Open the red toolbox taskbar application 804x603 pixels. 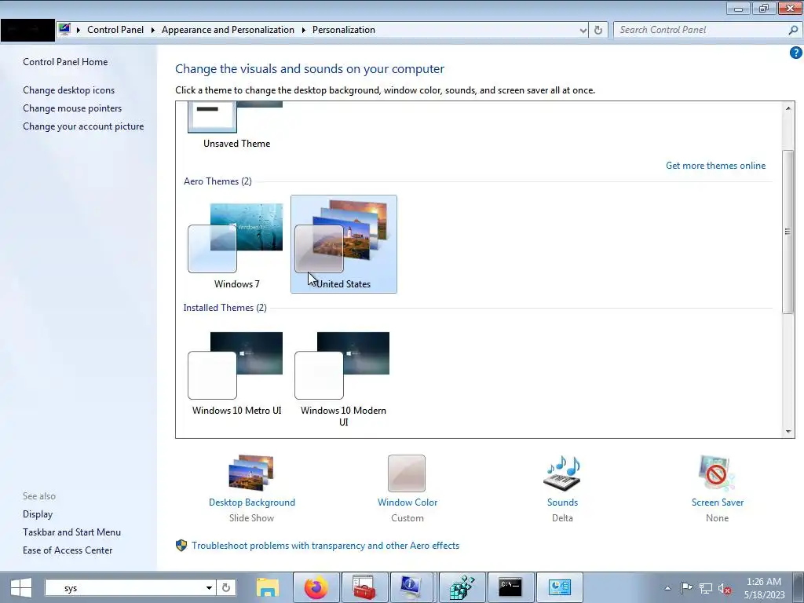coord(364,587)
